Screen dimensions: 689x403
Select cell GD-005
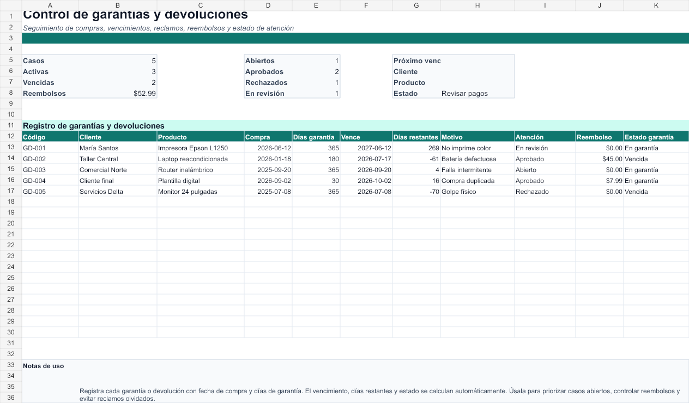point(50,191)
